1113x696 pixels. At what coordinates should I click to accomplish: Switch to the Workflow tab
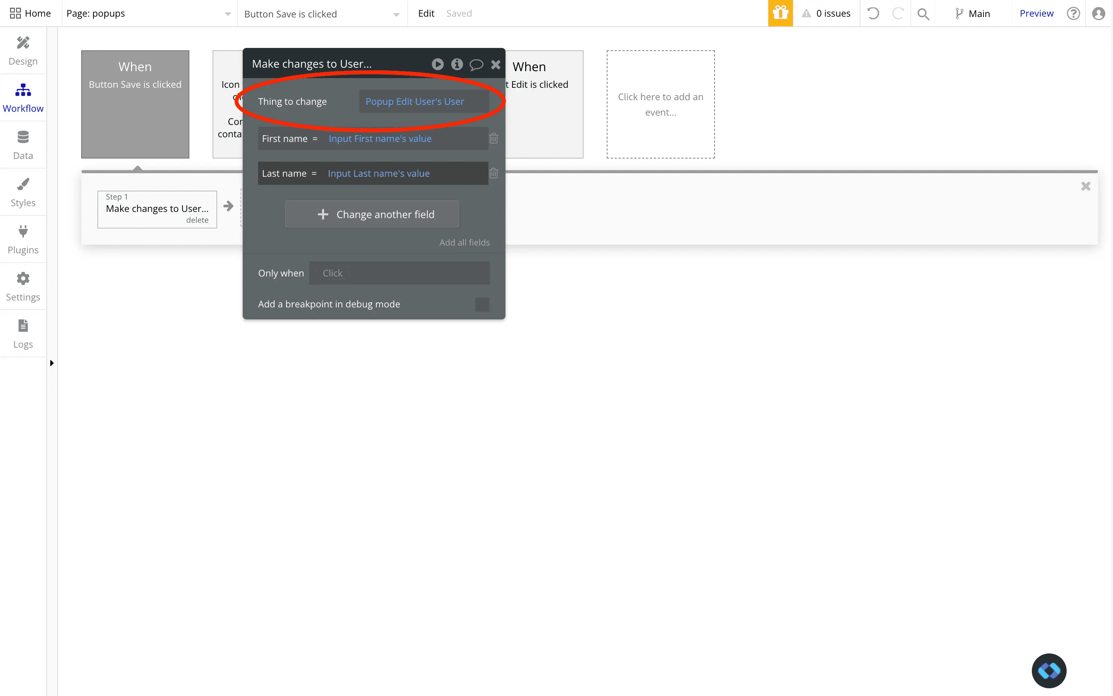[23, 97]
